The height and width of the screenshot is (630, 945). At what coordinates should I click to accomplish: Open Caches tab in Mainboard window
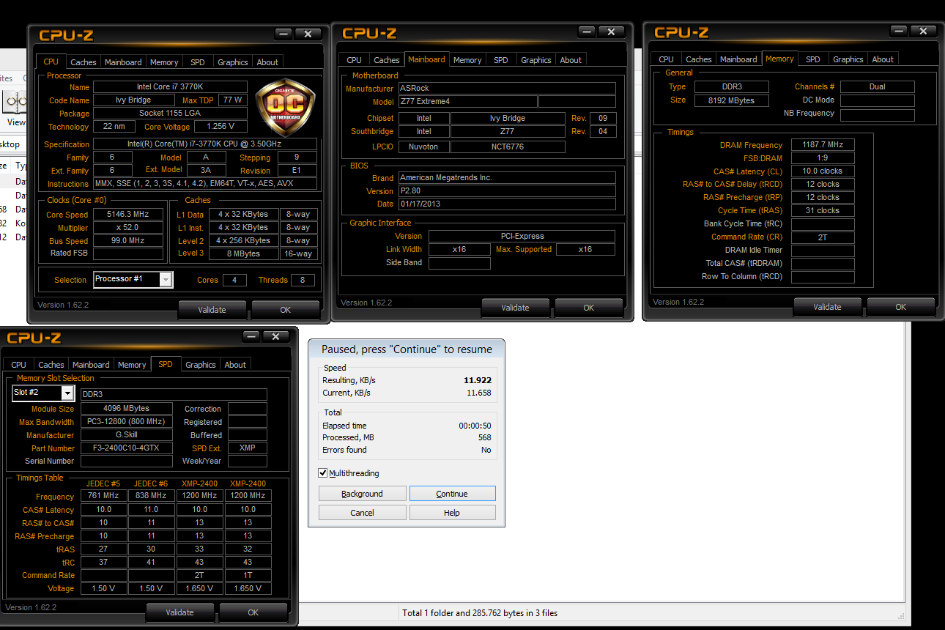386,60
